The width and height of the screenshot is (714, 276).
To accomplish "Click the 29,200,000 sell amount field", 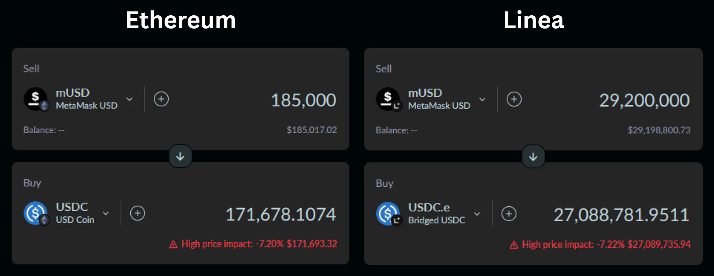I will tap(644, 100).
